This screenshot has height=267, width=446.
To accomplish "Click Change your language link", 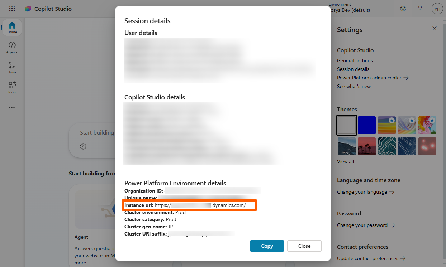I will [x=366, y=192].
